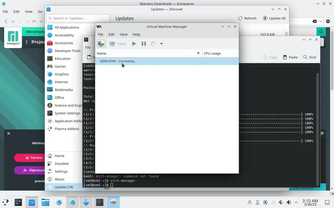Switch to Konsole via taskbar
This screenshot has width=334, height=208.
pyautogui.click(x=100, y=202)
